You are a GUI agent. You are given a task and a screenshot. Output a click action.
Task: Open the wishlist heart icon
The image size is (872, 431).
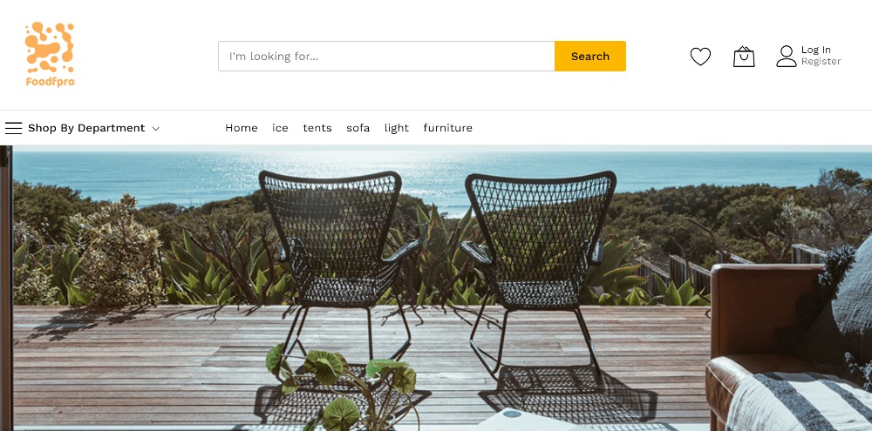click(700, 57)
